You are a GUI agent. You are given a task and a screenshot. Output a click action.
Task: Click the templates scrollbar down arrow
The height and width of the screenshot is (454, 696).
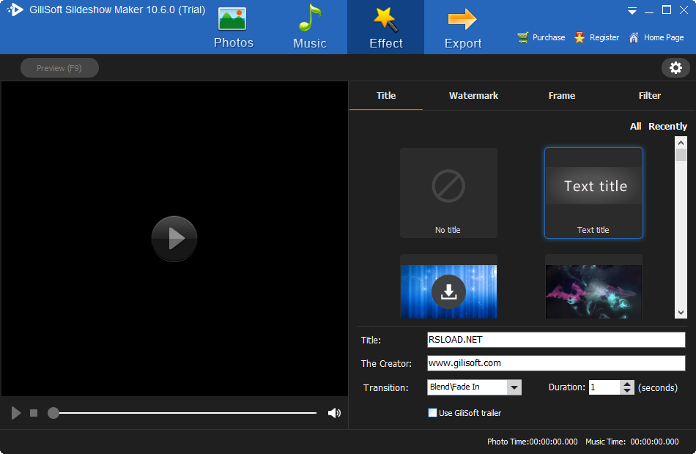point(681,313)
